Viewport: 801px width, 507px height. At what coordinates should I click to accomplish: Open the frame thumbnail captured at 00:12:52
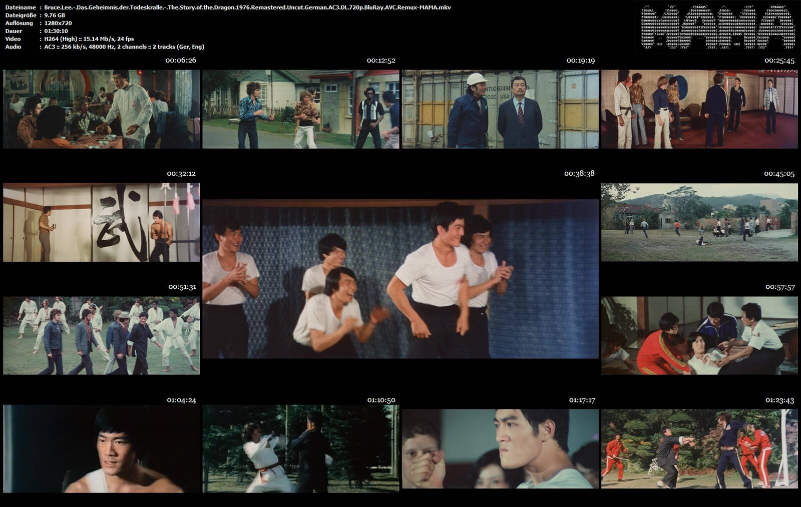click(x=301, y=109)
